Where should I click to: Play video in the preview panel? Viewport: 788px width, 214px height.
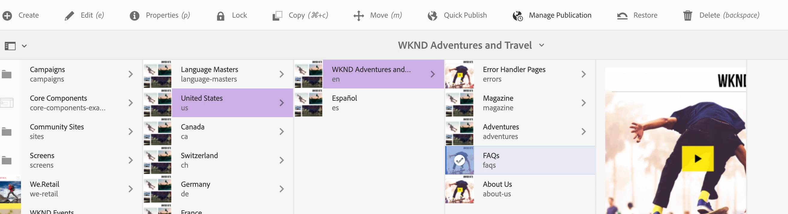click(698, 159)
